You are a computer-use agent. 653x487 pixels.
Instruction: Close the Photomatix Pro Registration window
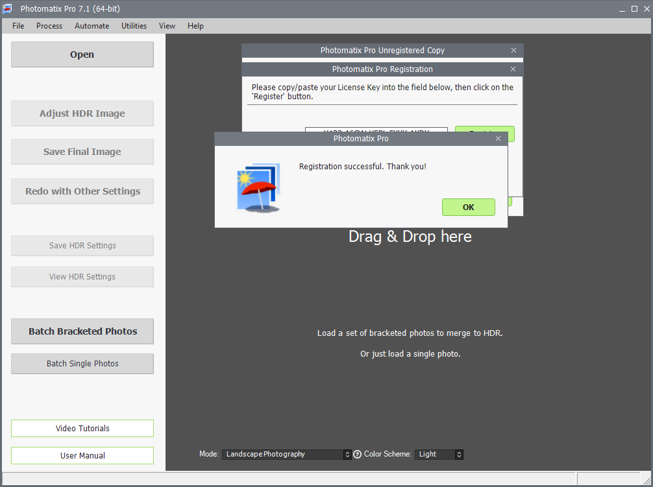(x=513, y=69)
